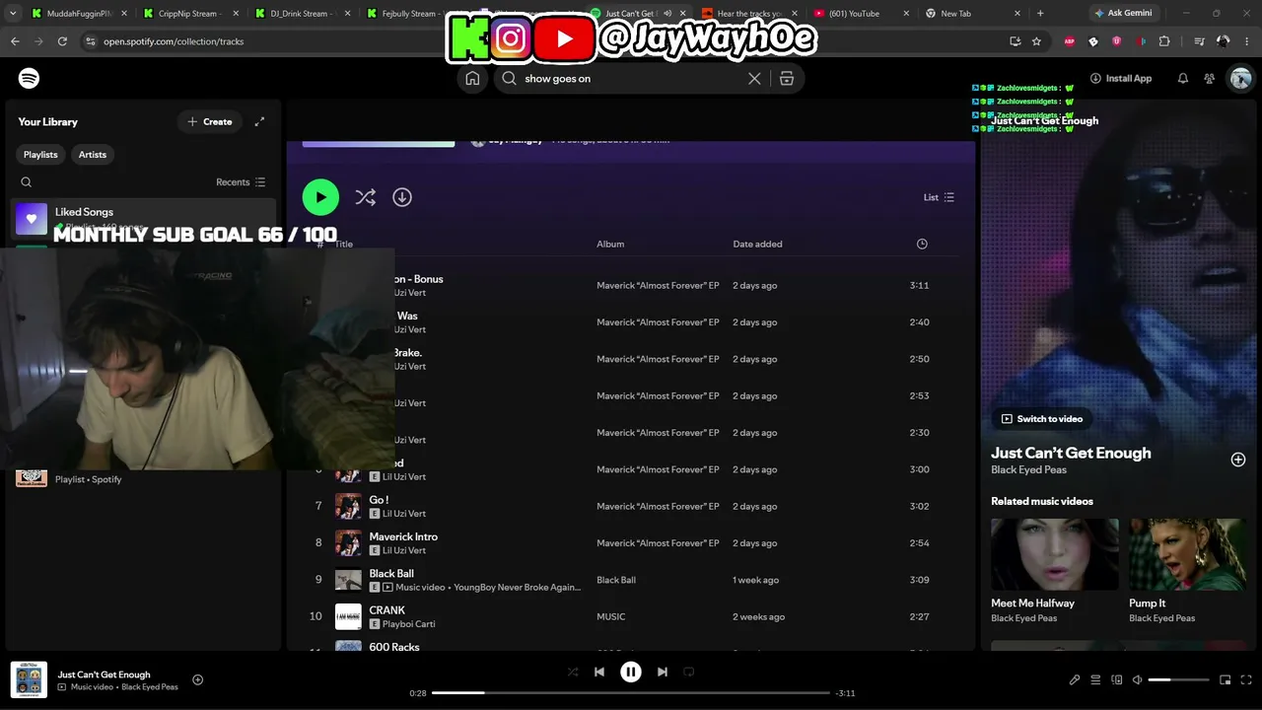Open the Pump It music video thumbnail
1262x710 pixels.
pos(1187,553)
